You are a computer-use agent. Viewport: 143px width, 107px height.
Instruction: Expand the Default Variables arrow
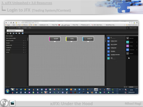coord(25,41)
